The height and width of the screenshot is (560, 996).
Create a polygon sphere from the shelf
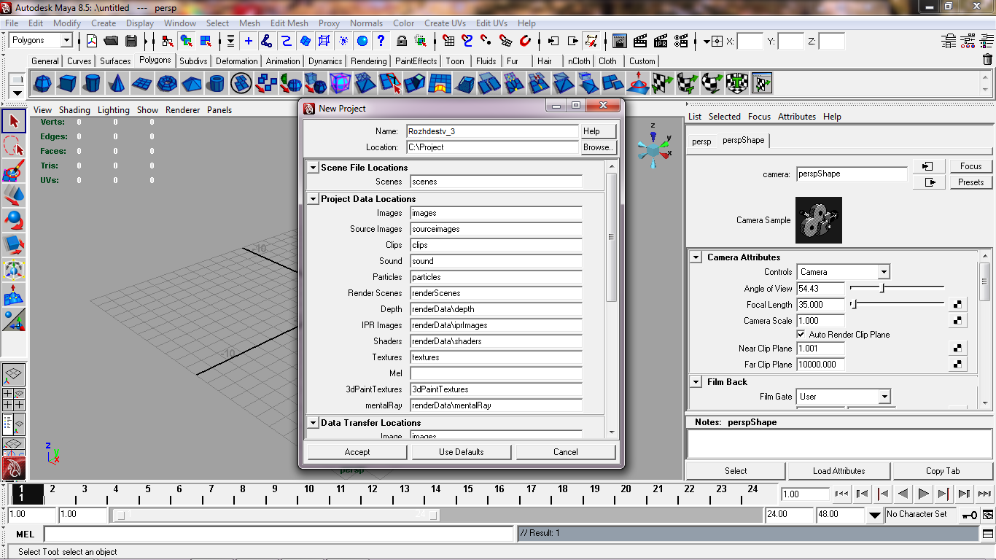click(x=43, y=84)
